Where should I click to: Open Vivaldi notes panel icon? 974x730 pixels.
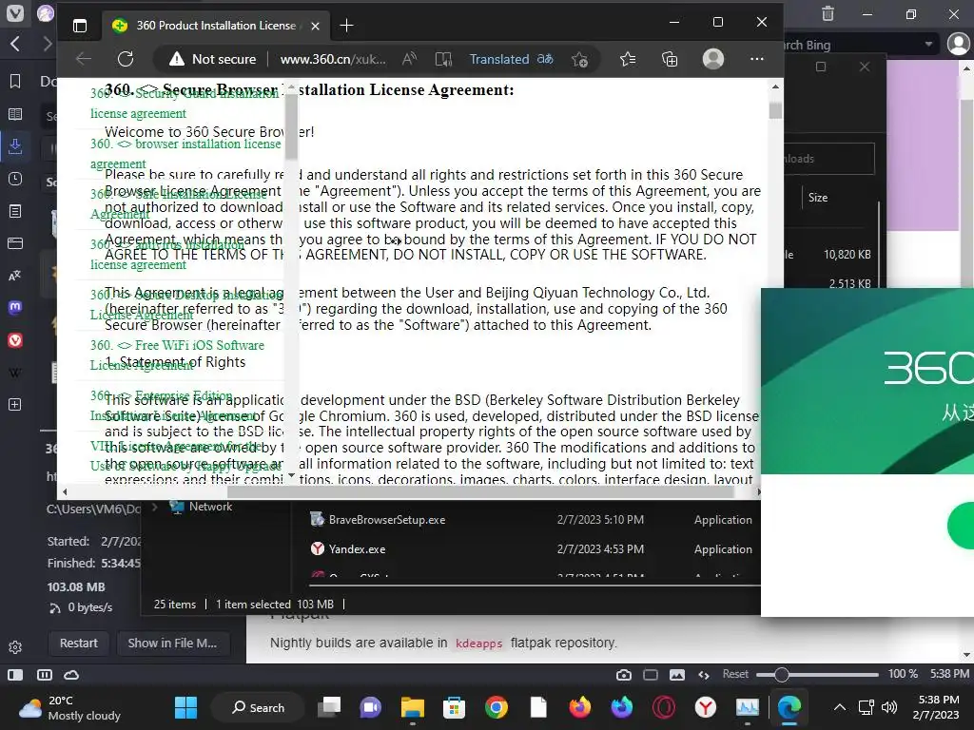[x=15, y=211]
